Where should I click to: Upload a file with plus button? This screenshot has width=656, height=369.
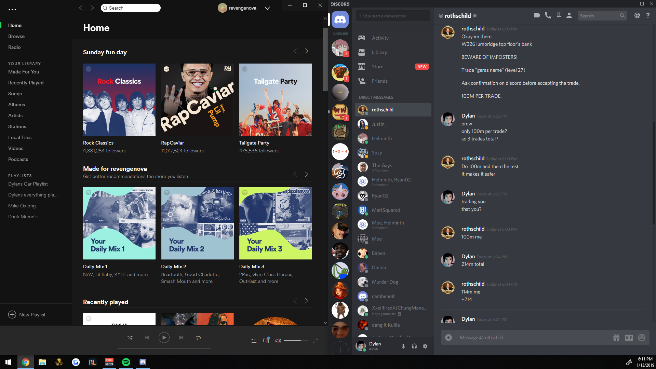pyautogui.click(x=449, y=338)
